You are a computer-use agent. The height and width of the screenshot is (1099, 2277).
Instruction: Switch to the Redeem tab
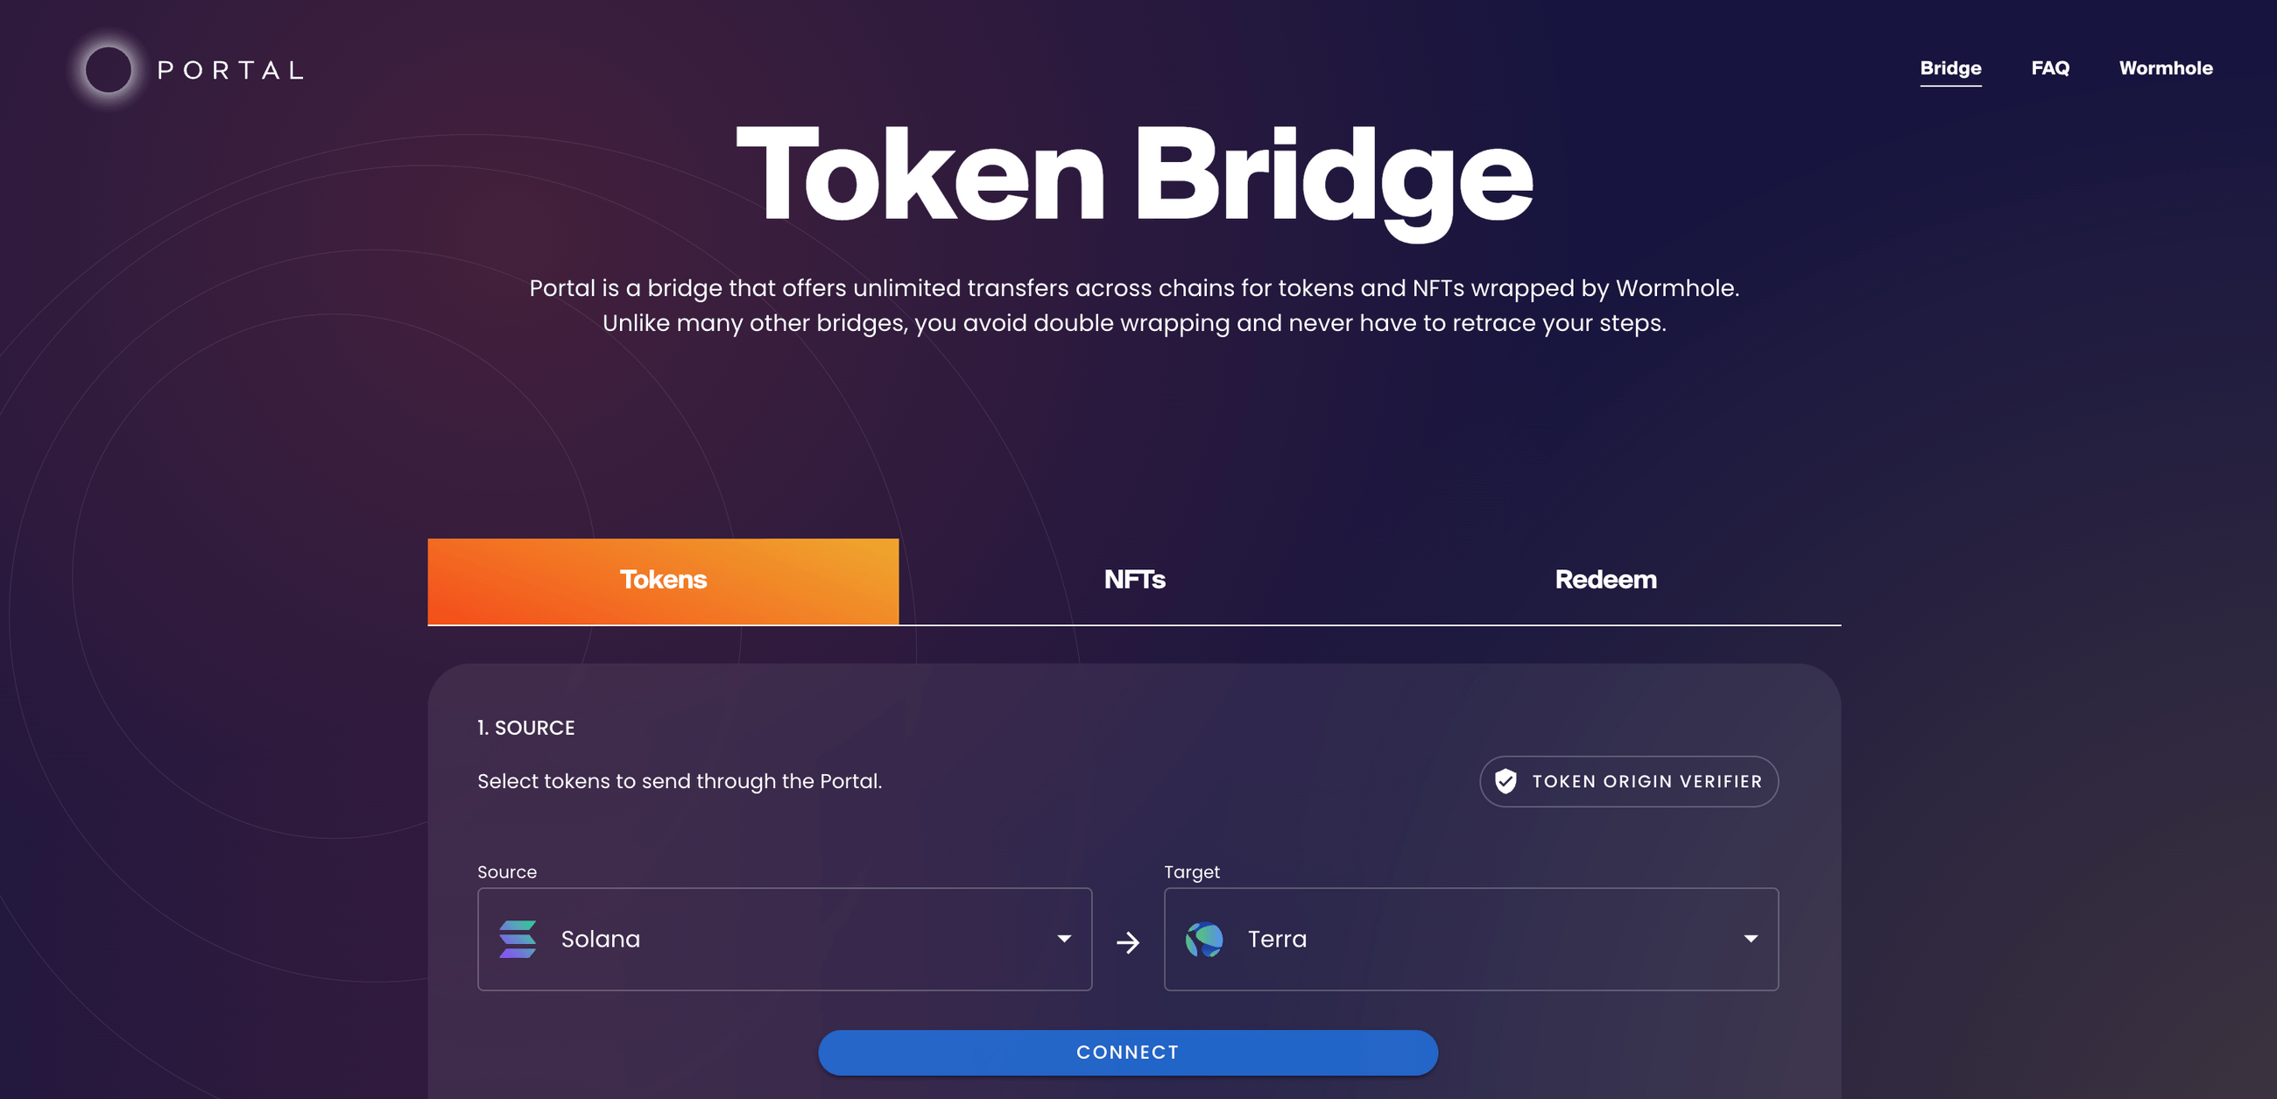1605,580
